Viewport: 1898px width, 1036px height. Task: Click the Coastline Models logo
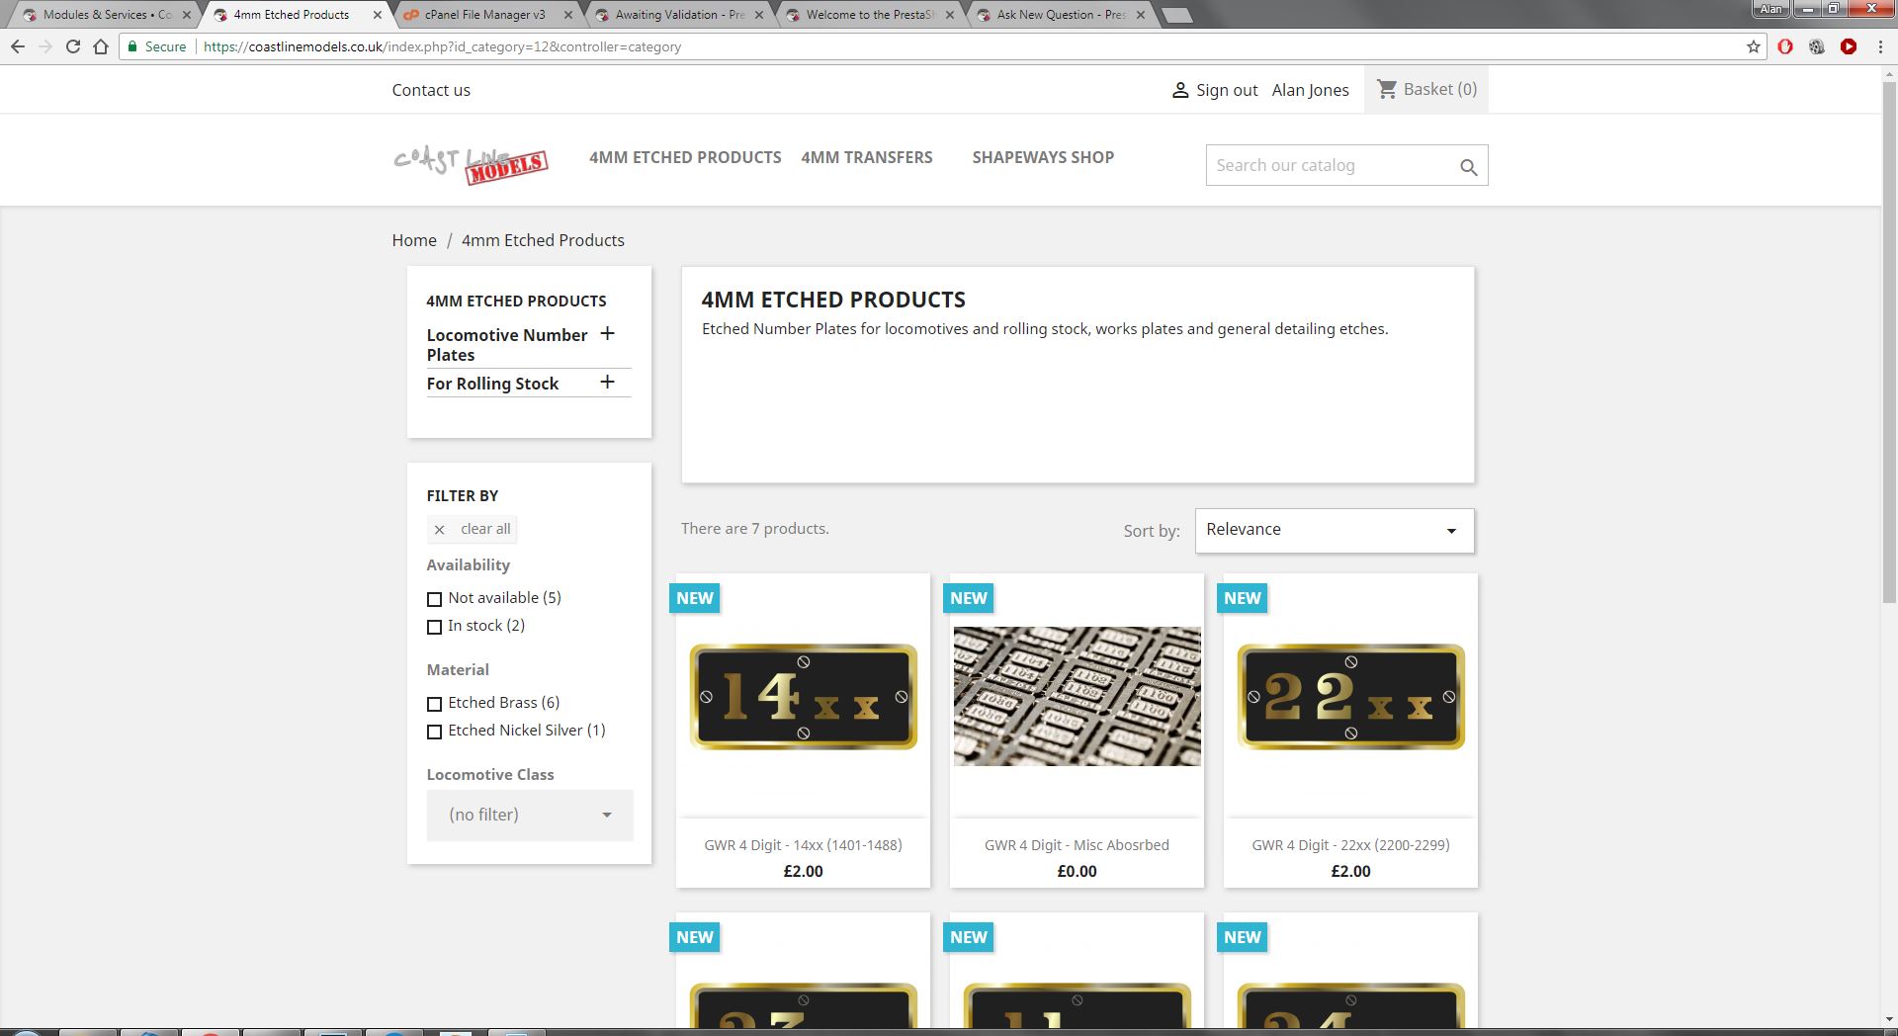(471, 164)
